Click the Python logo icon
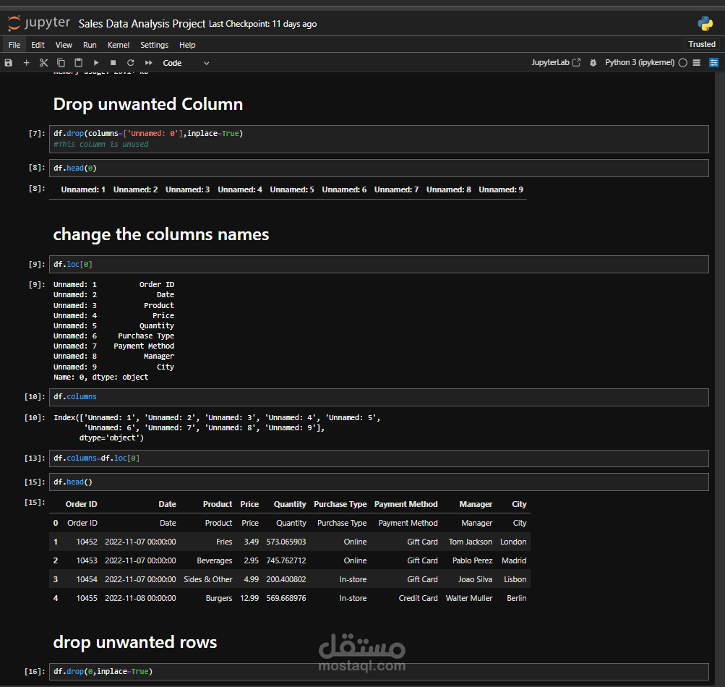 coord(705,23)
